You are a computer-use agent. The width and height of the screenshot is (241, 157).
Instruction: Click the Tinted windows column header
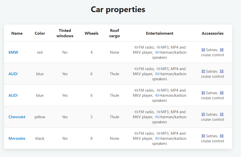[x=65, y=33]
